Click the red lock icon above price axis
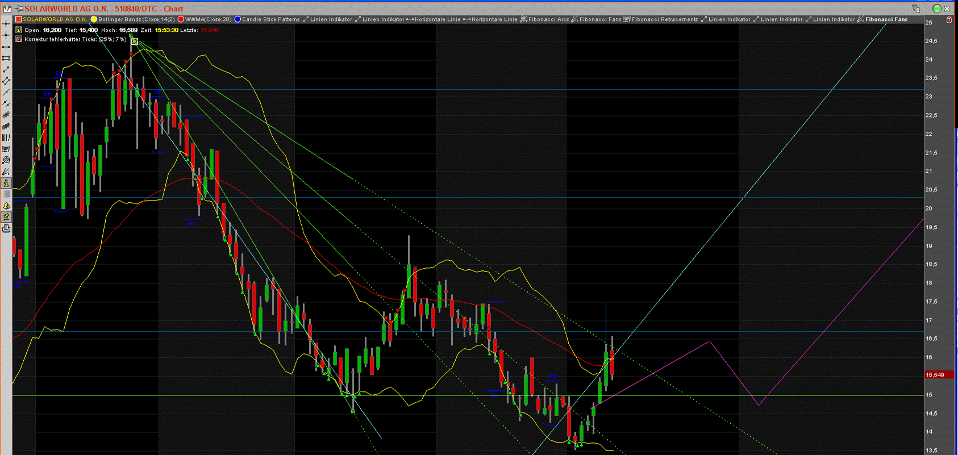 coord(949,19)
